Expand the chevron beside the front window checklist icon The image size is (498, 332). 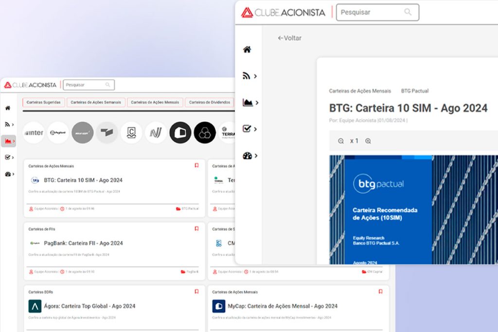coord(255,129)
